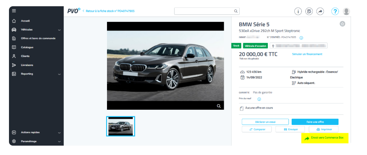Screen dimensions: 367x155
Task: Click the Paramétrage gear icon
Action: 14,141
